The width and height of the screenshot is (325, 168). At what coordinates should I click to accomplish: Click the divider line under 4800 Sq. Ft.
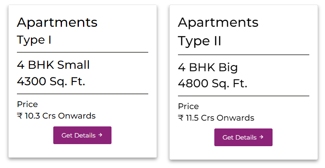pyautogui.click(x=243, y=96)
